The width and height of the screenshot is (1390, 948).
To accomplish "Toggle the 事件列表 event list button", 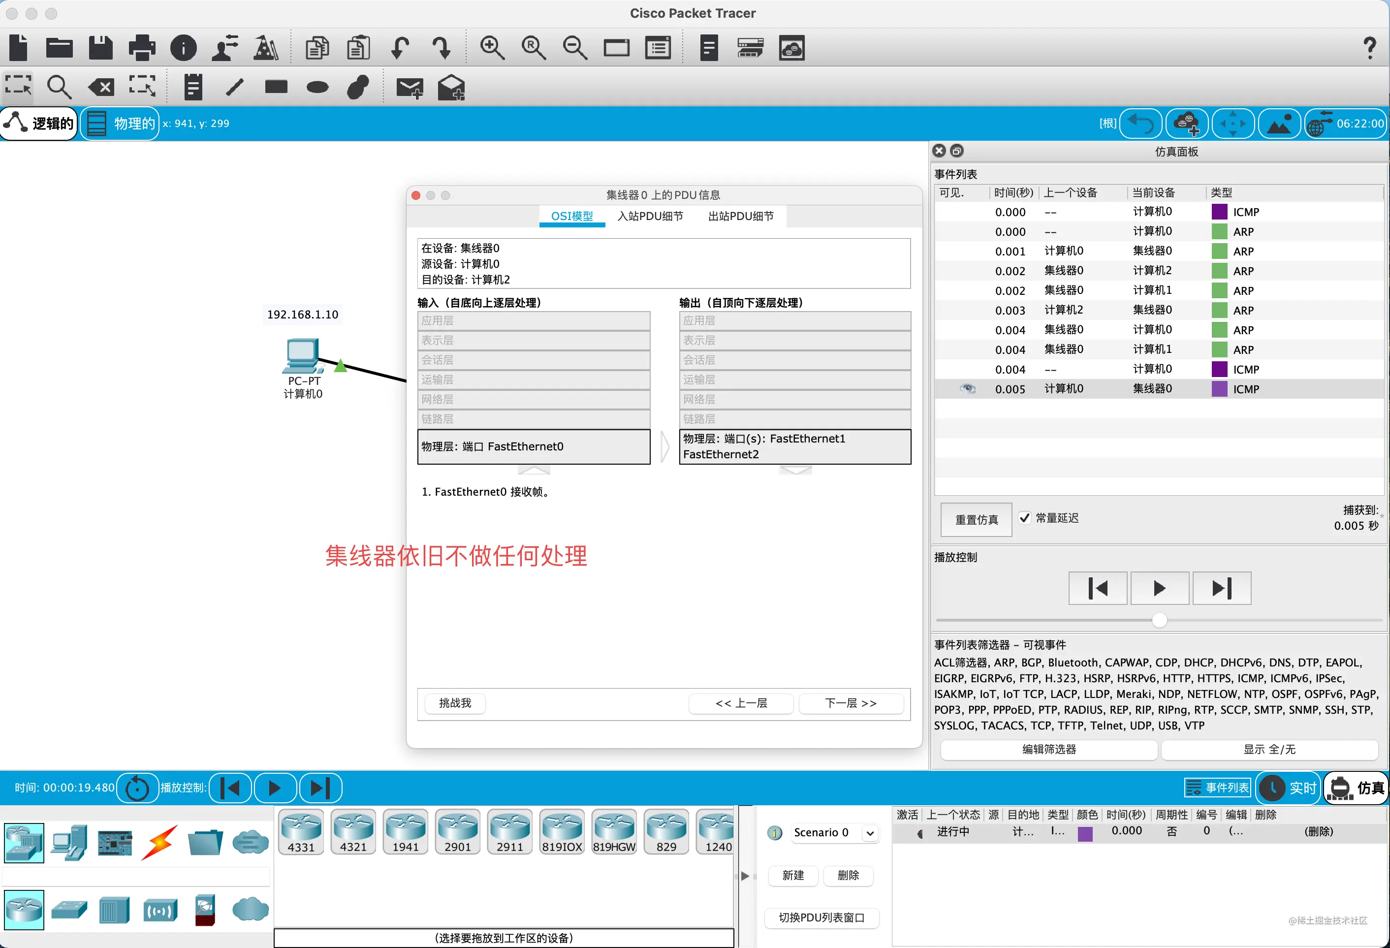I will [x=1217, y=788].
